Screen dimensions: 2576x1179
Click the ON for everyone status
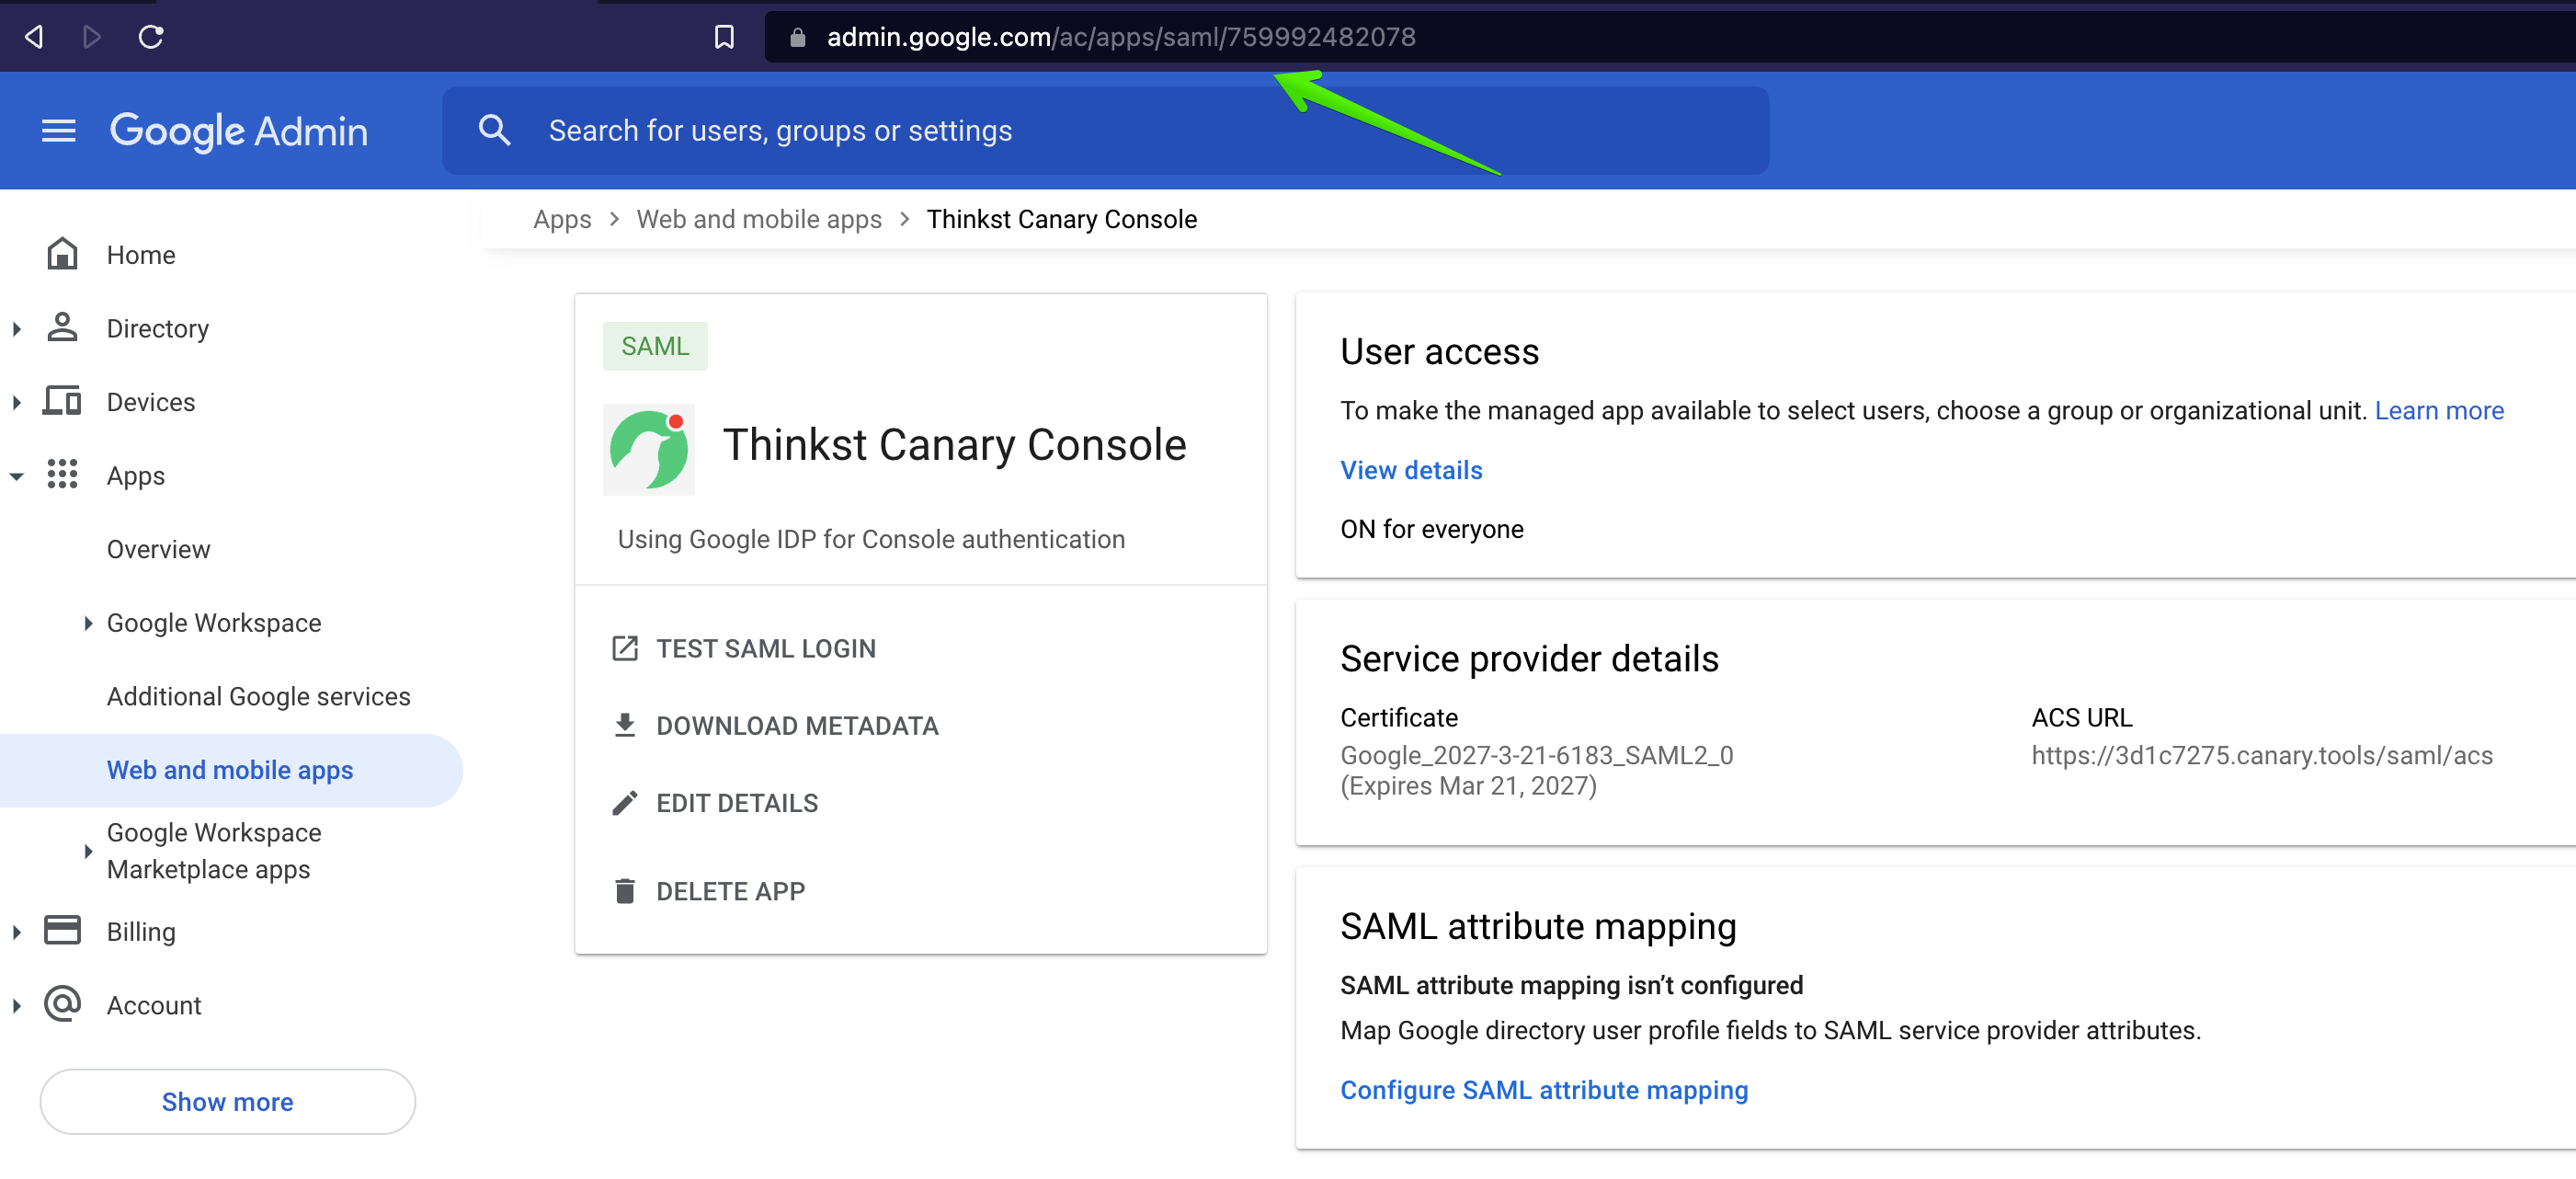(x=1432, y=529)
